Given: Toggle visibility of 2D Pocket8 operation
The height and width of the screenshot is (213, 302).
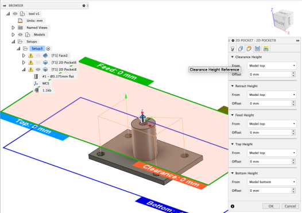Looking at the screenshot, I should (38, 69).
